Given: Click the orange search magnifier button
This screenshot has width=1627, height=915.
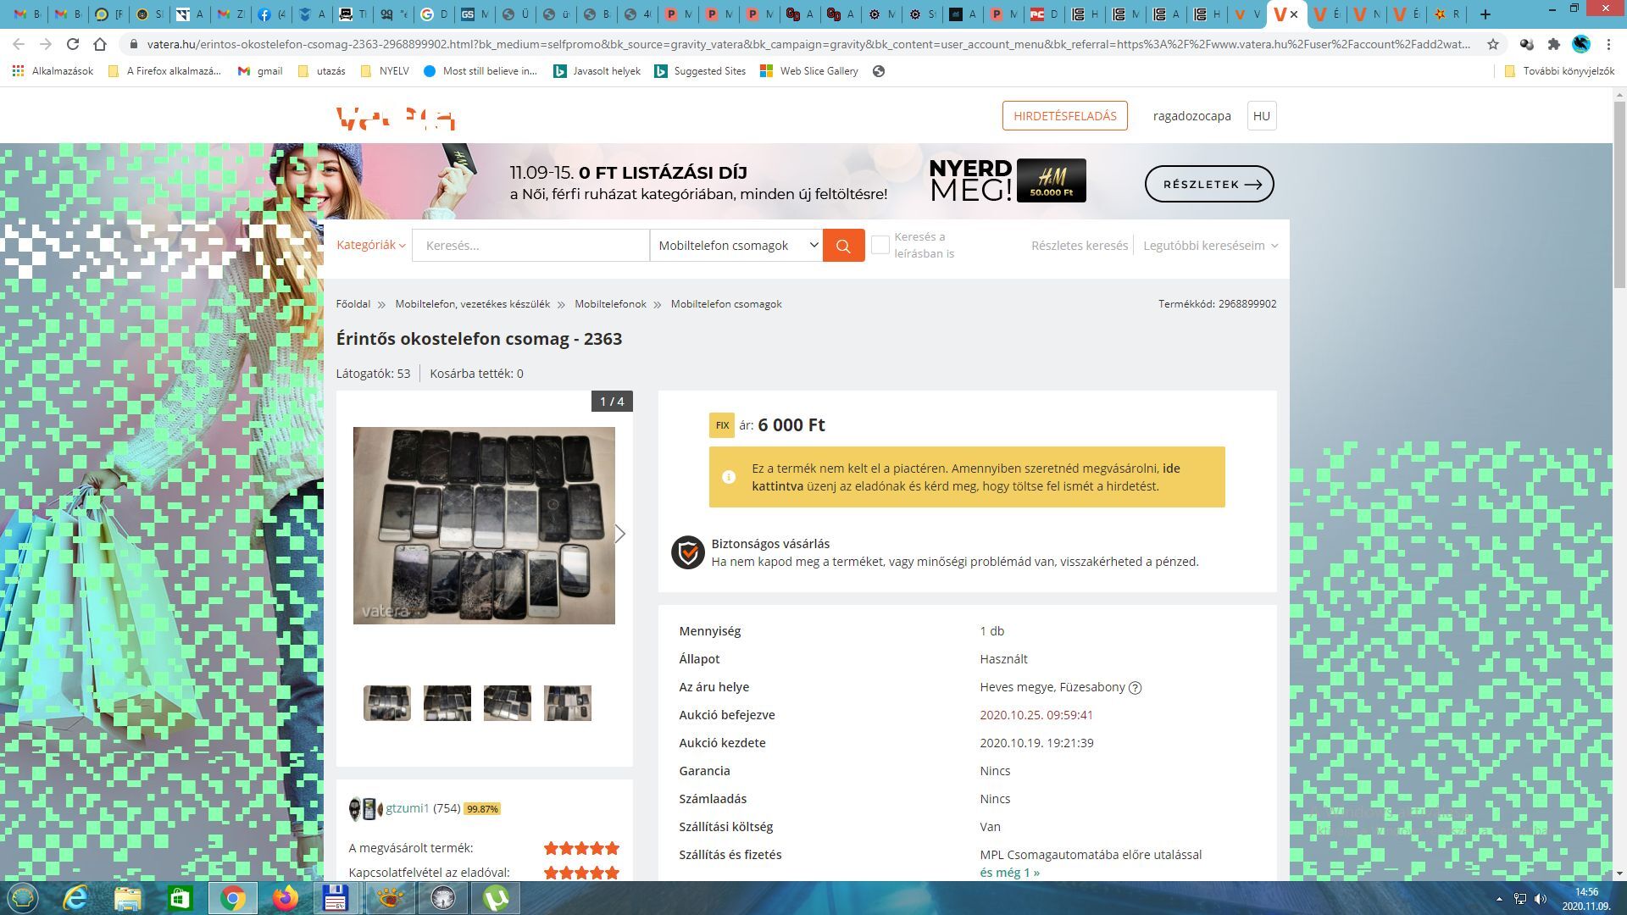Looking at the screenshot, I should [843, 246].
